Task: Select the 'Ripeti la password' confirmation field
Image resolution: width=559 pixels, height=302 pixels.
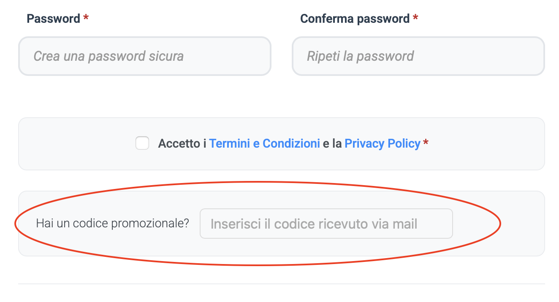Action: (x=418, y=56)
